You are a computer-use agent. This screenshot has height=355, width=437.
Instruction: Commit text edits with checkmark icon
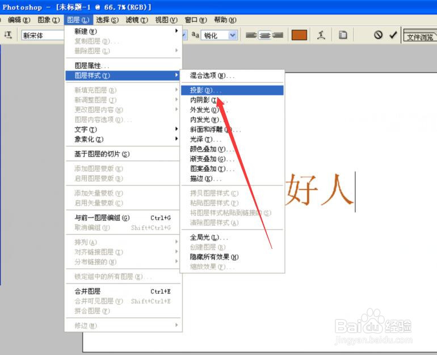point(393,35)
